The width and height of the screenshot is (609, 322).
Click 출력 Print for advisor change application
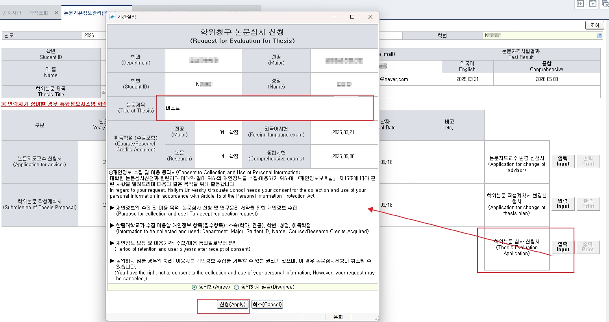tap(588, 161)
